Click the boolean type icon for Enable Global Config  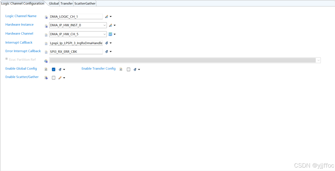click(46, 69)
